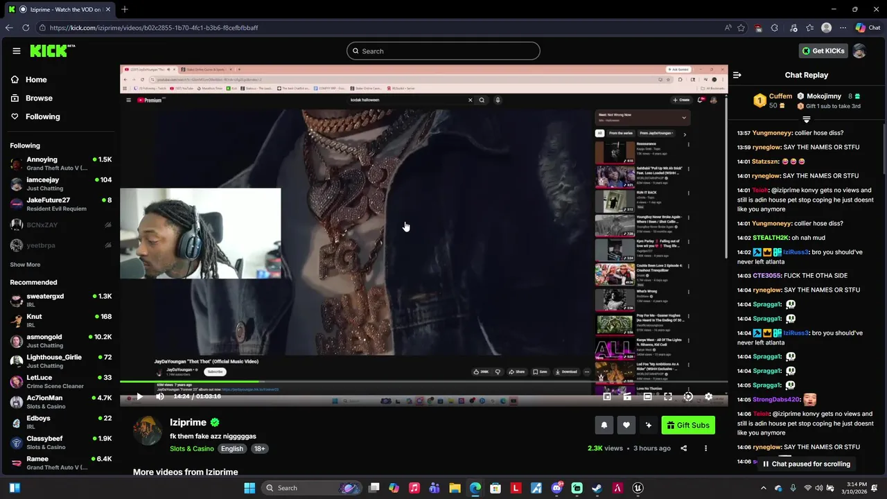Click the Gift Subs button
Screen dimensions: 887x499
688,426
